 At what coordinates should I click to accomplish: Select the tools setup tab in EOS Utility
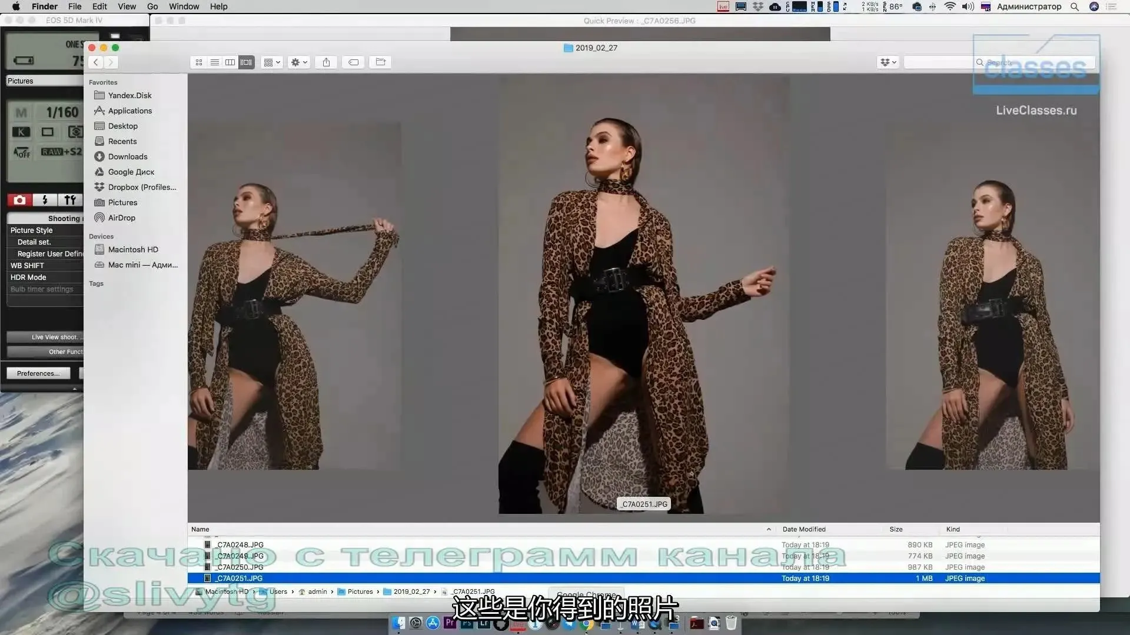coord(70,200)
